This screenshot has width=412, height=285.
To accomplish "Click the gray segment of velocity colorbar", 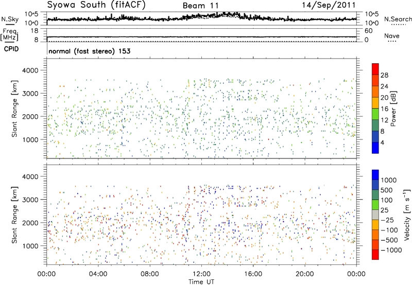I will pyautogui.click(x=375, y=215).
